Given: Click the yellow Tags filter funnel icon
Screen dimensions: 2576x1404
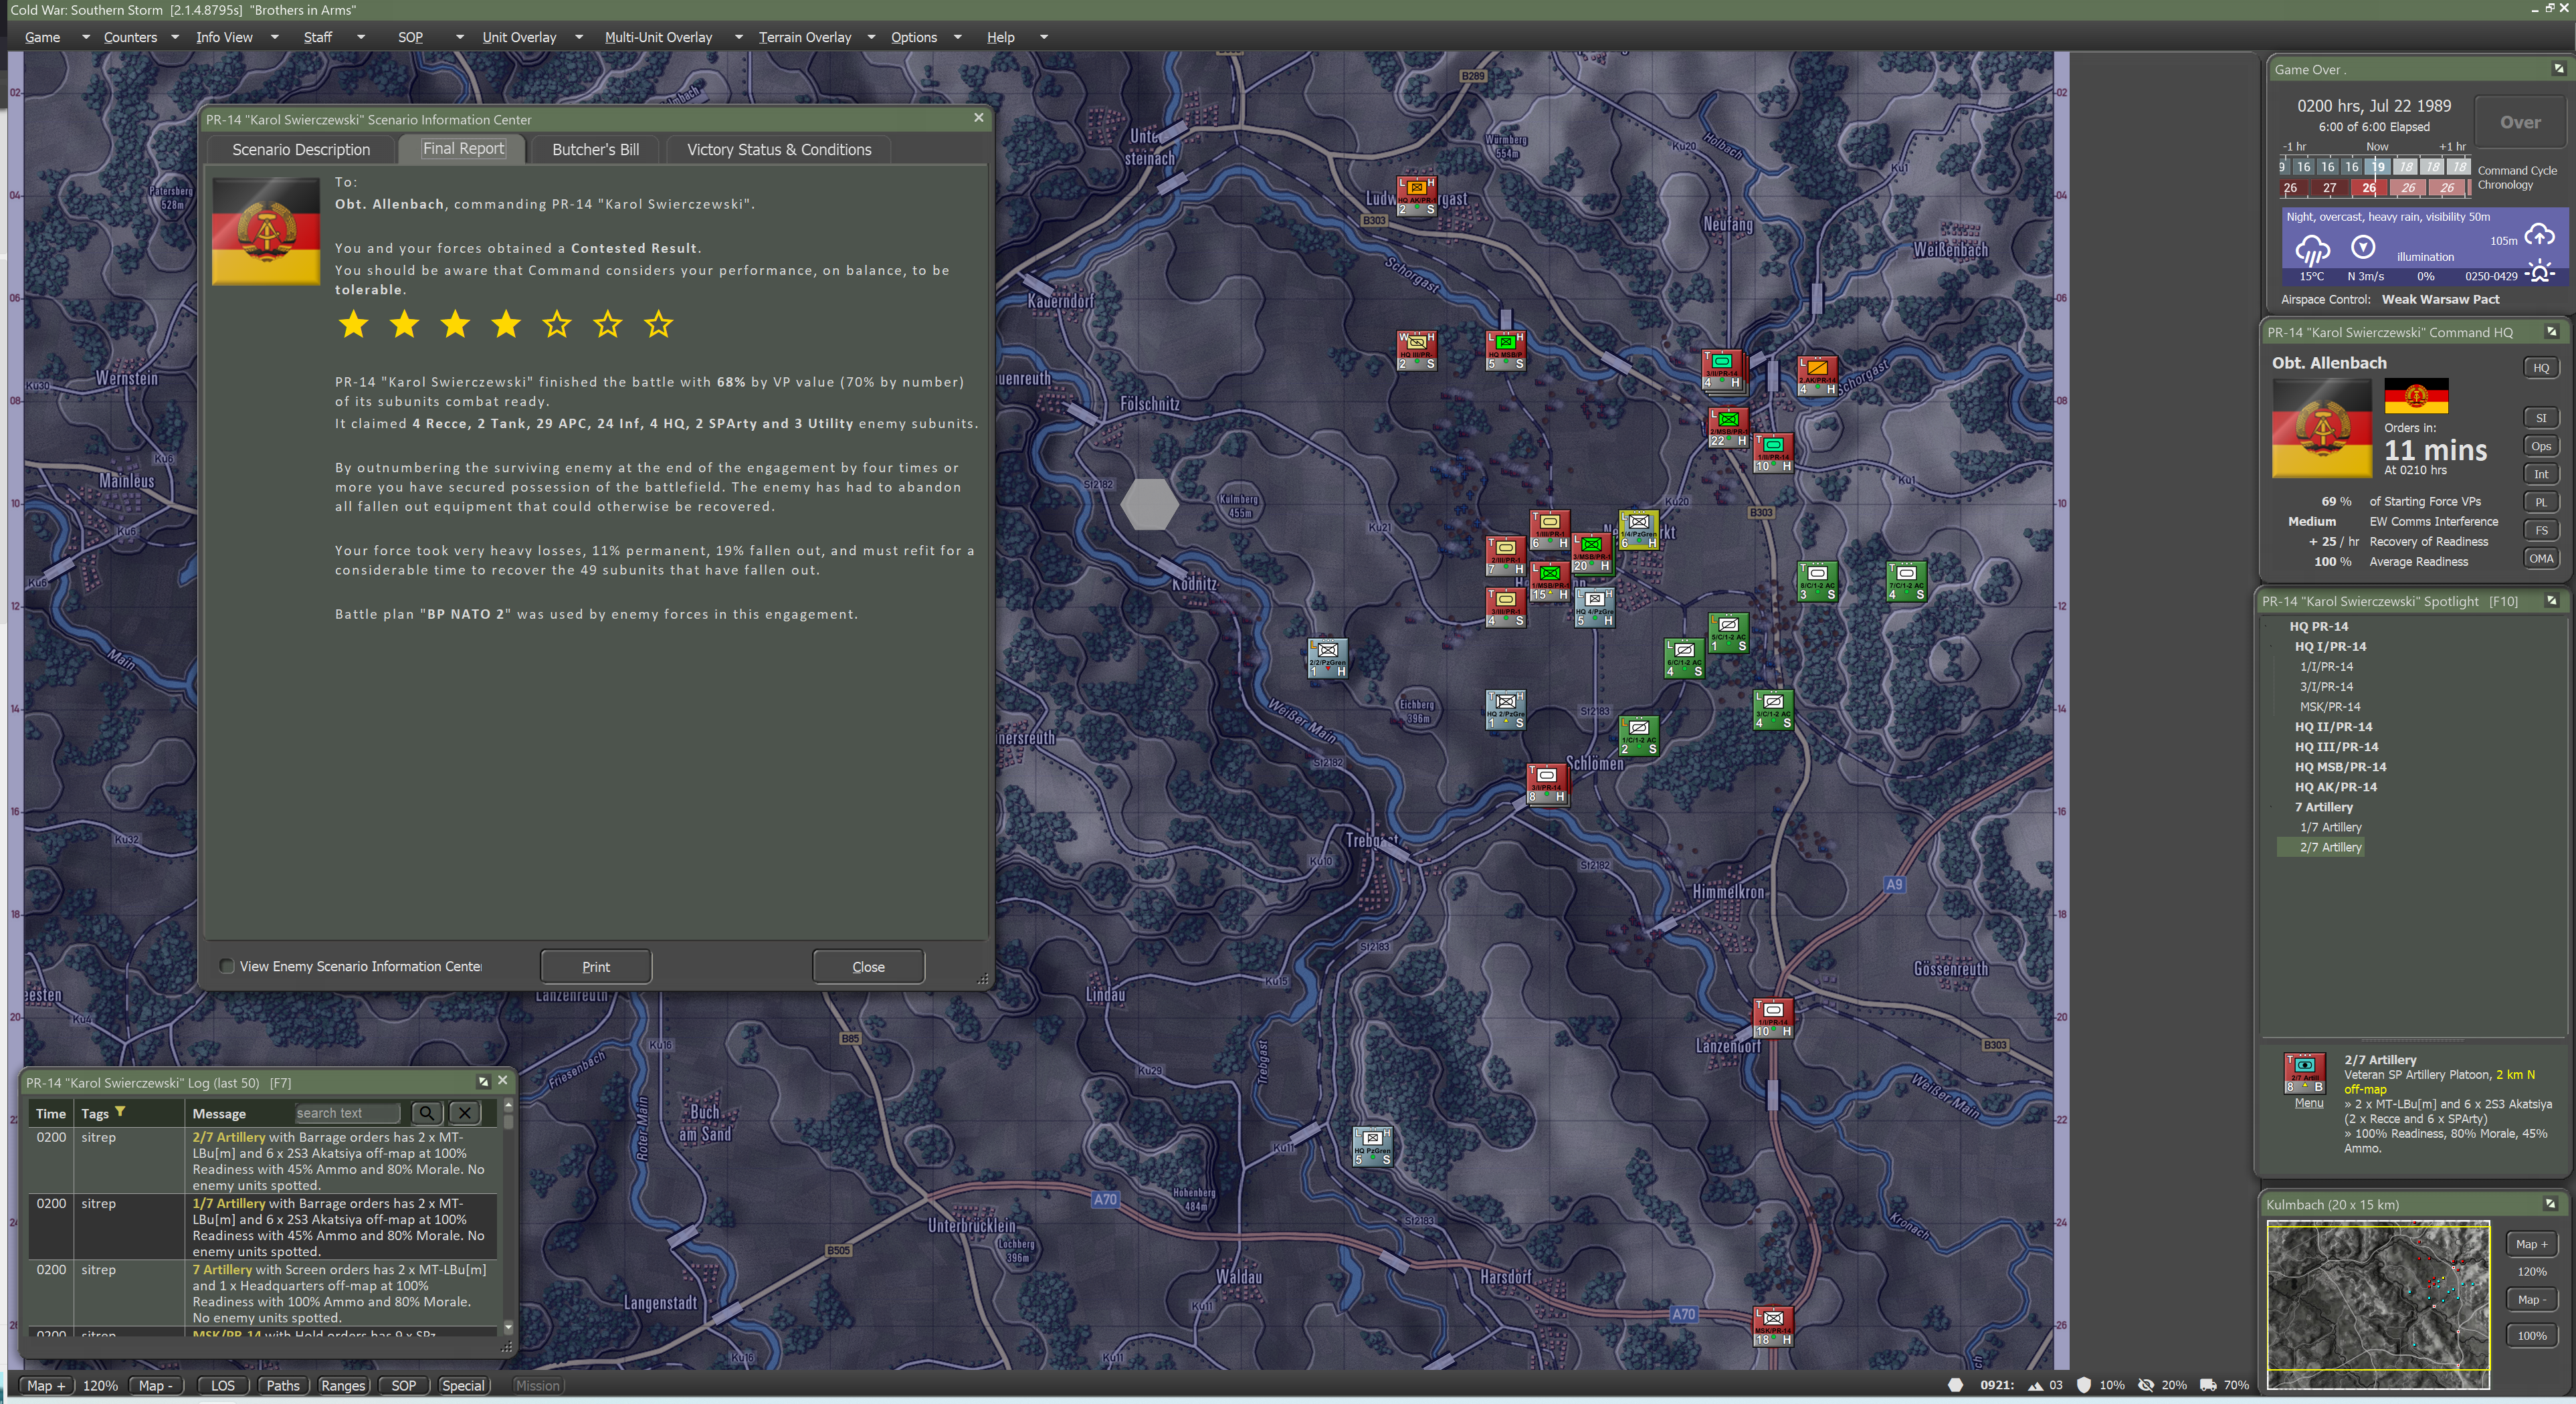Looking at the screenshot, I should [120, 1112].
